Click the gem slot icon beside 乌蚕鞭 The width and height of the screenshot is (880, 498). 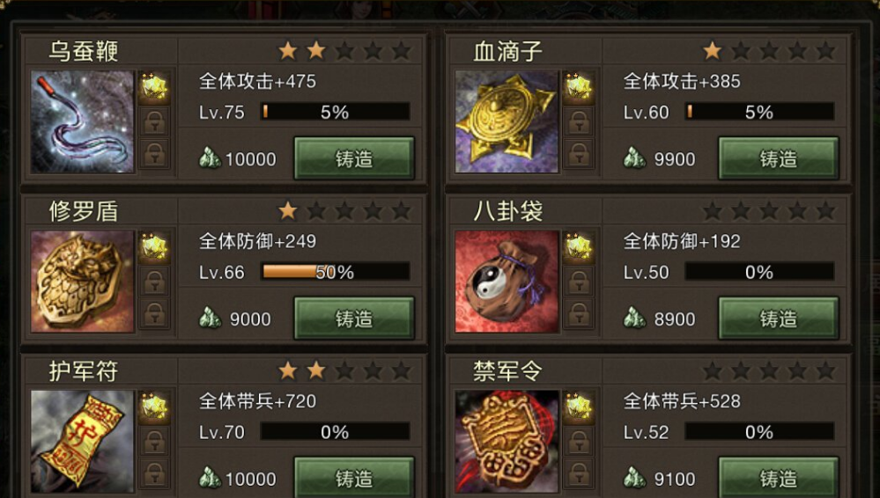coord(154,88)
